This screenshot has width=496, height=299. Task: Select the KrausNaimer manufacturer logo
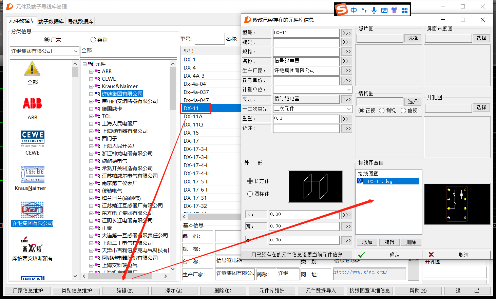[x=33, y=174]
